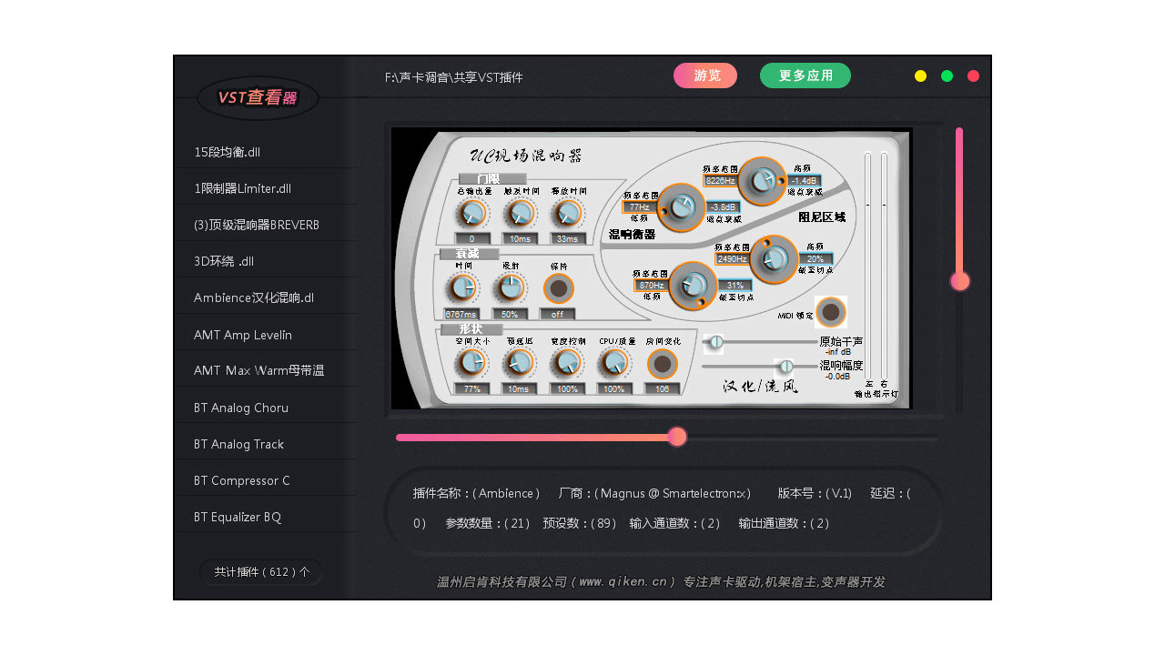Enable MIDI 锁定 on the reverb panel

[x=830, y=312]
